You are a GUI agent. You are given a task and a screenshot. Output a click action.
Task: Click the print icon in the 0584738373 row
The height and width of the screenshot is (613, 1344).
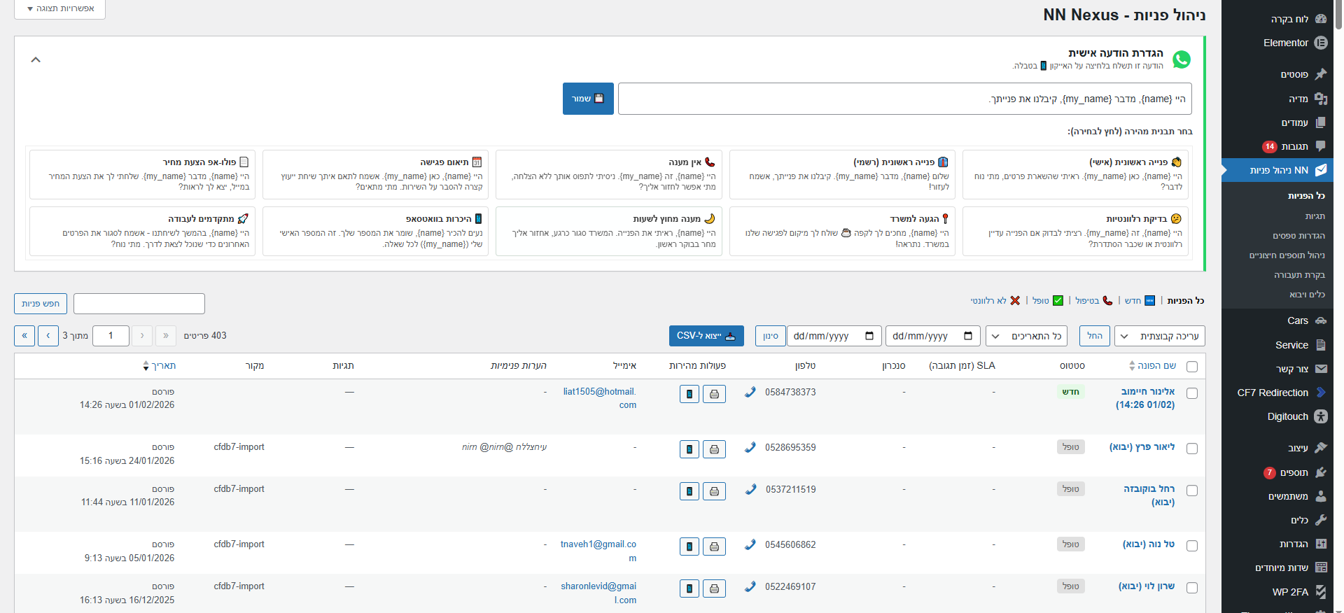(x=714, y=394)
